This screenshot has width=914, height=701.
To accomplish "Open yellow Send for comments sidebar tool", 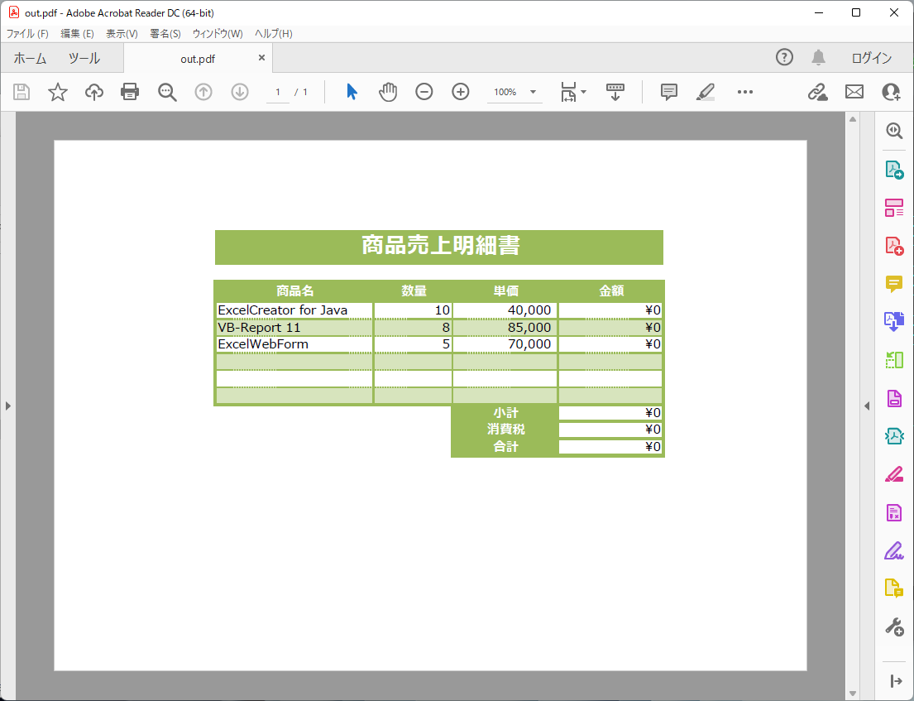I will coord(894,588).
